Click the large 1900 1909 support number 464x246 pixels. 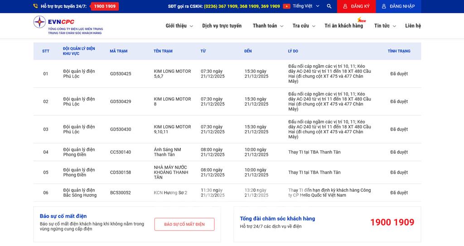[x=392, y=222]
